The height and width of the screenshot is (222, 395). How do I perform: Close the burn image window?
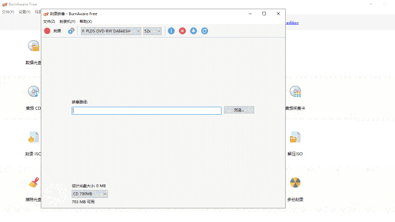click(278, 14)
